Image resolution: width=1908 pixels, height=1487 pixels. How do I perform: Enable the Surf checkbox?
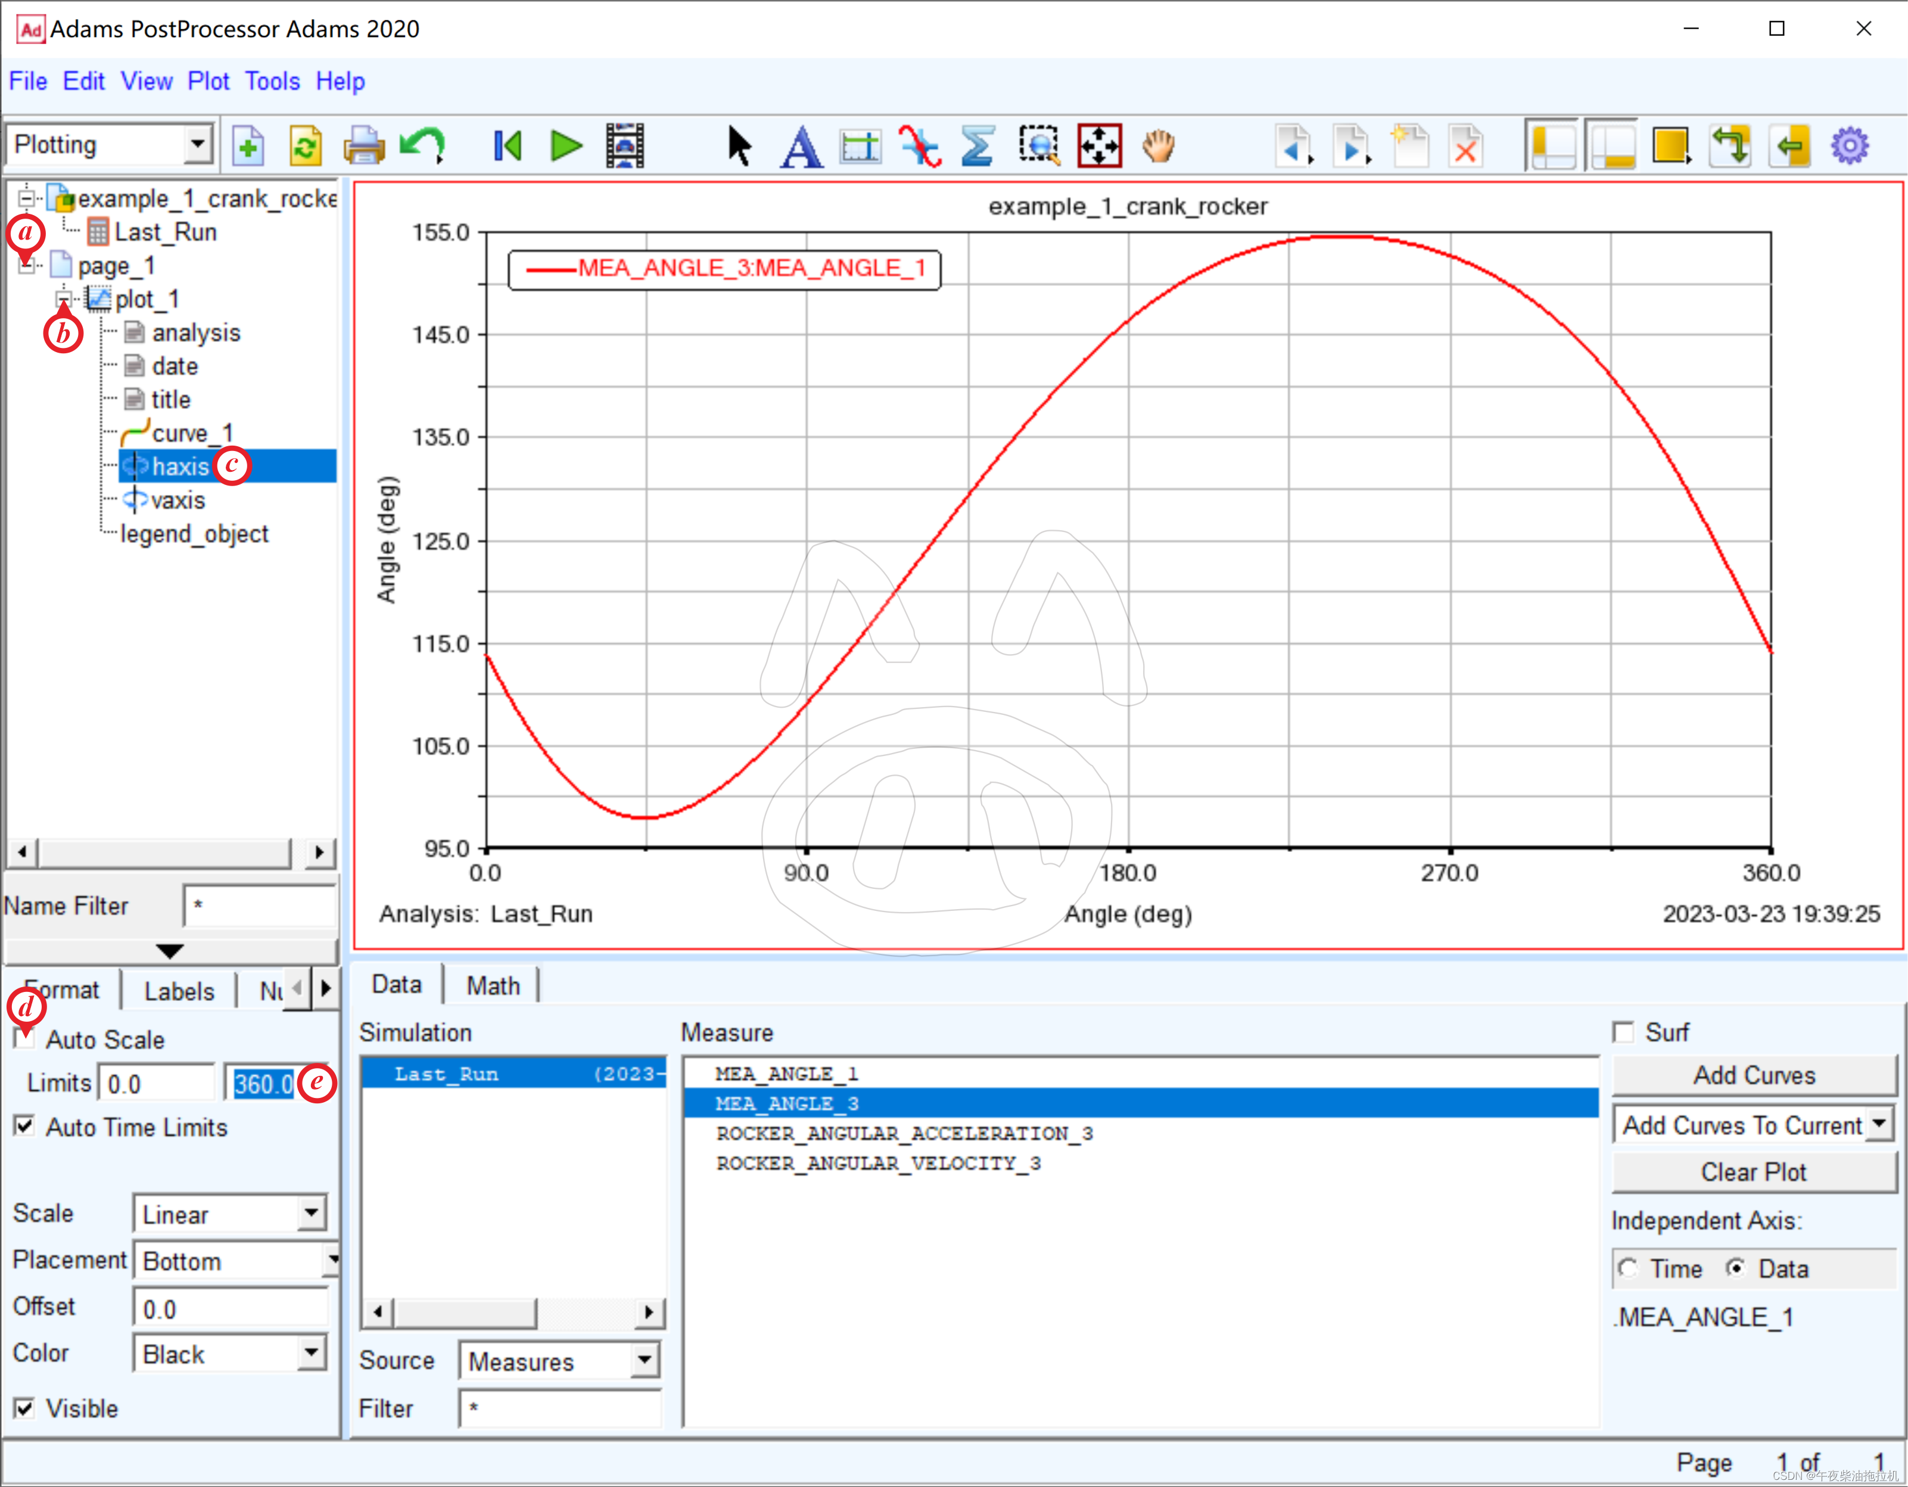pos(1623,1032)
